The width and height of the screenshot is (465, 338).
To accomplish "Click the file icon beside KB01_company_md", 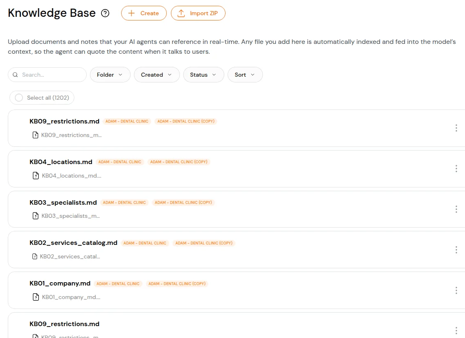I will (36, 297).
